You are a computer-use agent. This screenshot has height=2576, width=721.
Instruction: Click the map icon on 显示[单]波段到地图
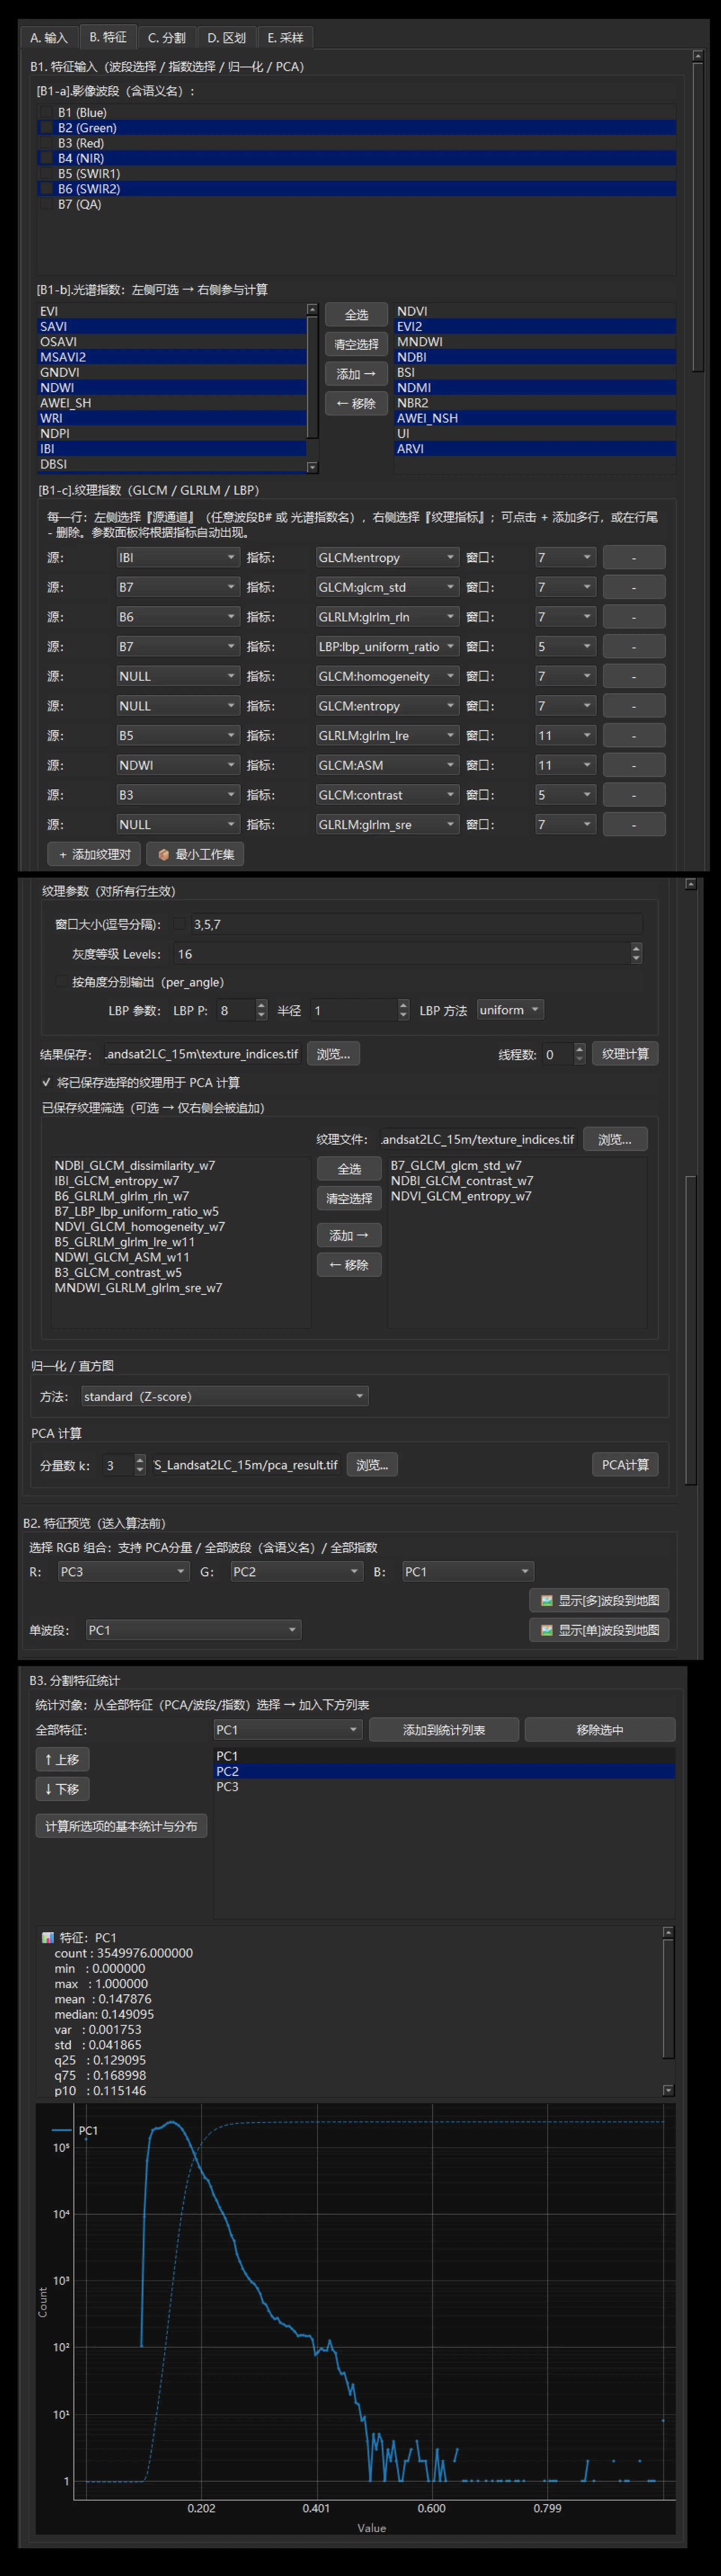point(546,1630)
